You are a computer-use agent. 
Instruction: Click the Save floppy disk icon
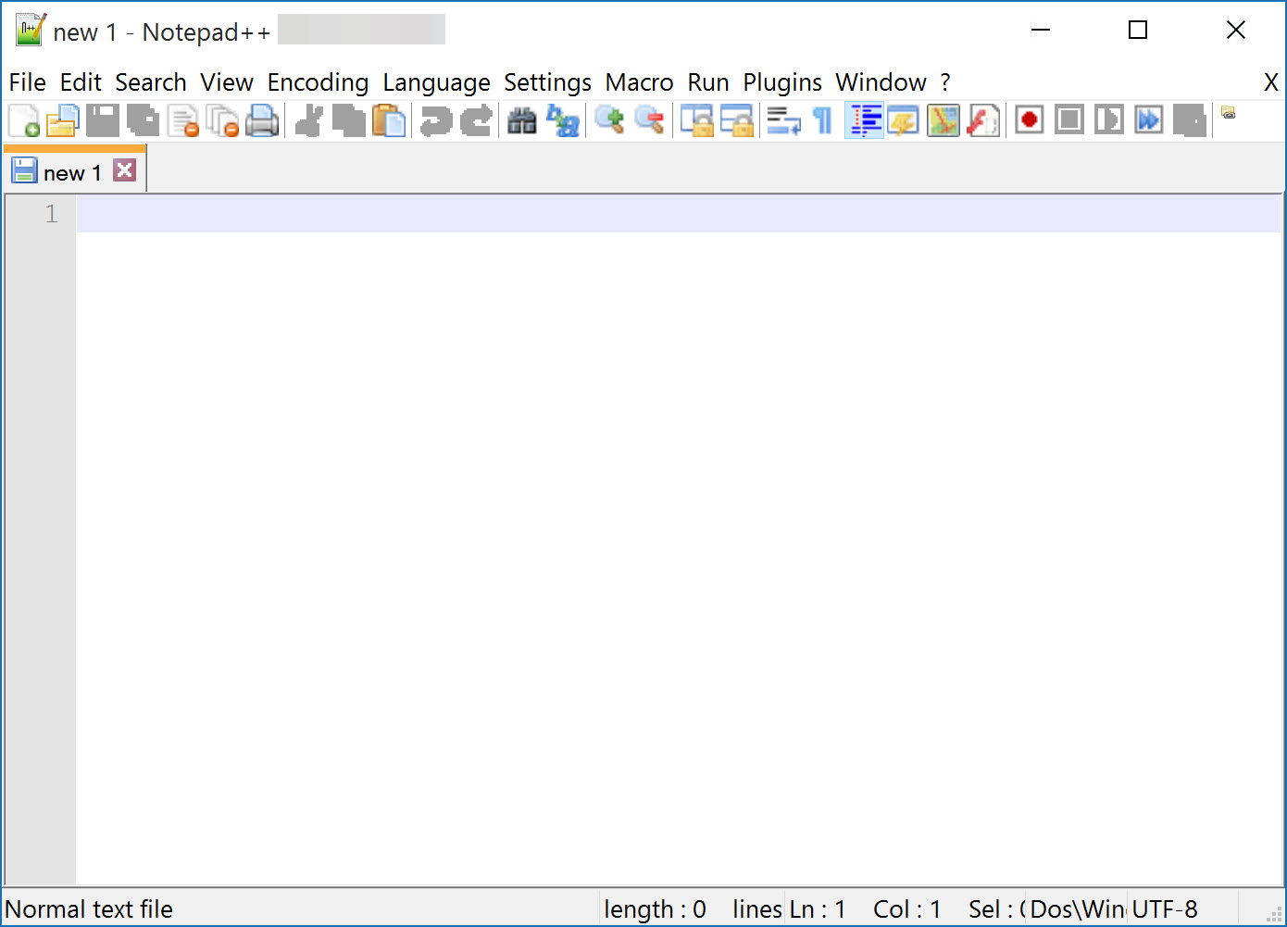103,120
